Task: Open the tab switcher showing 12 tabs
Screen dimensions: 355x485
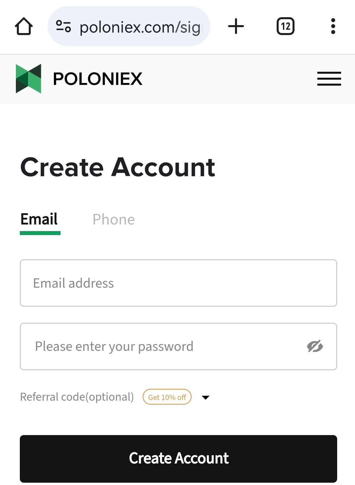Action: (x=285, y=26)
